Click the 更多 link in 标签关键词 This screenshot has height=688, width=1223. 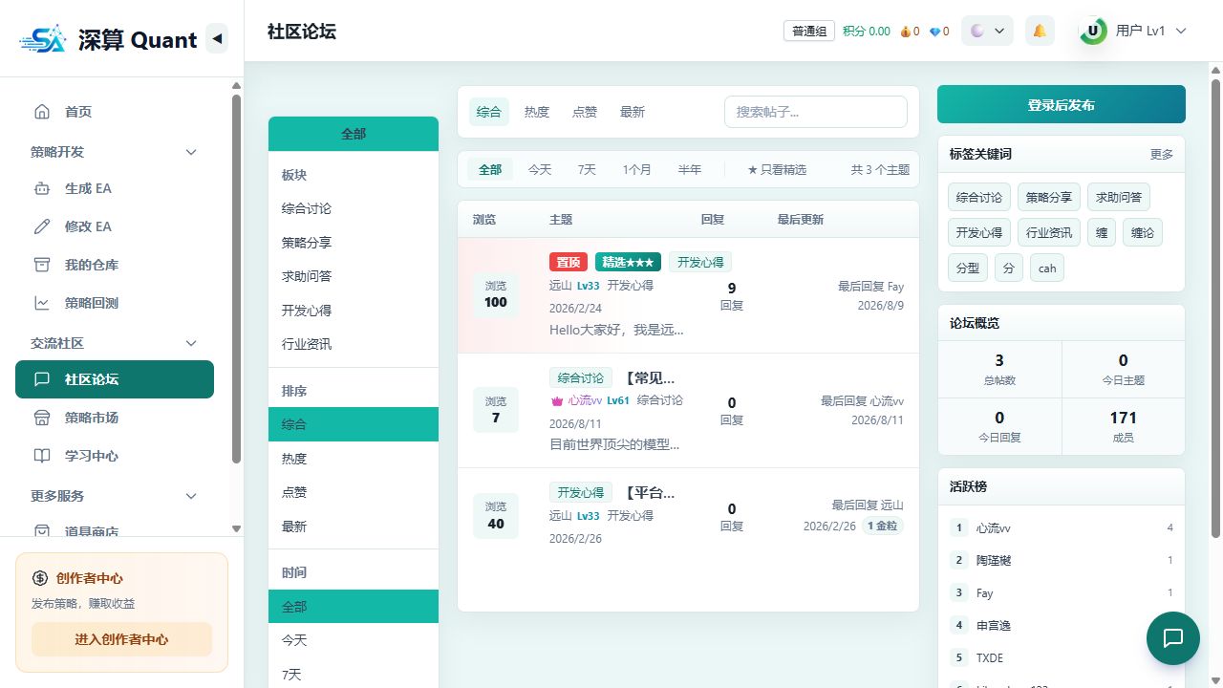(x=1162, y=154)
